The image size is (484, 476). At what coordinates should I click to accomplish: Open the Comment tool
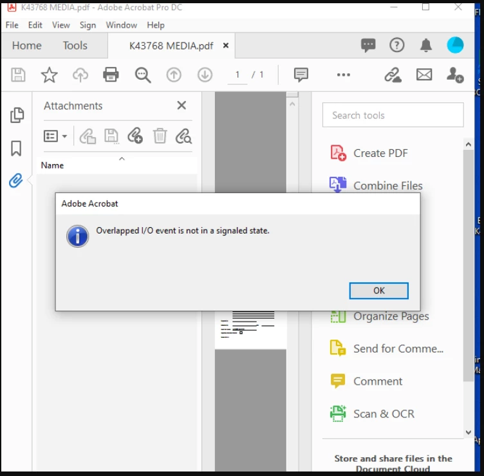tap(366, 381)
